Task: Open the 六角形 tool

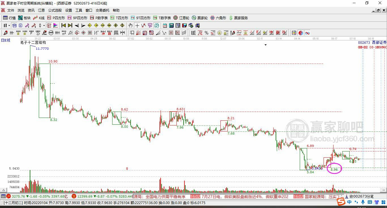Action: tap(218, 18)
